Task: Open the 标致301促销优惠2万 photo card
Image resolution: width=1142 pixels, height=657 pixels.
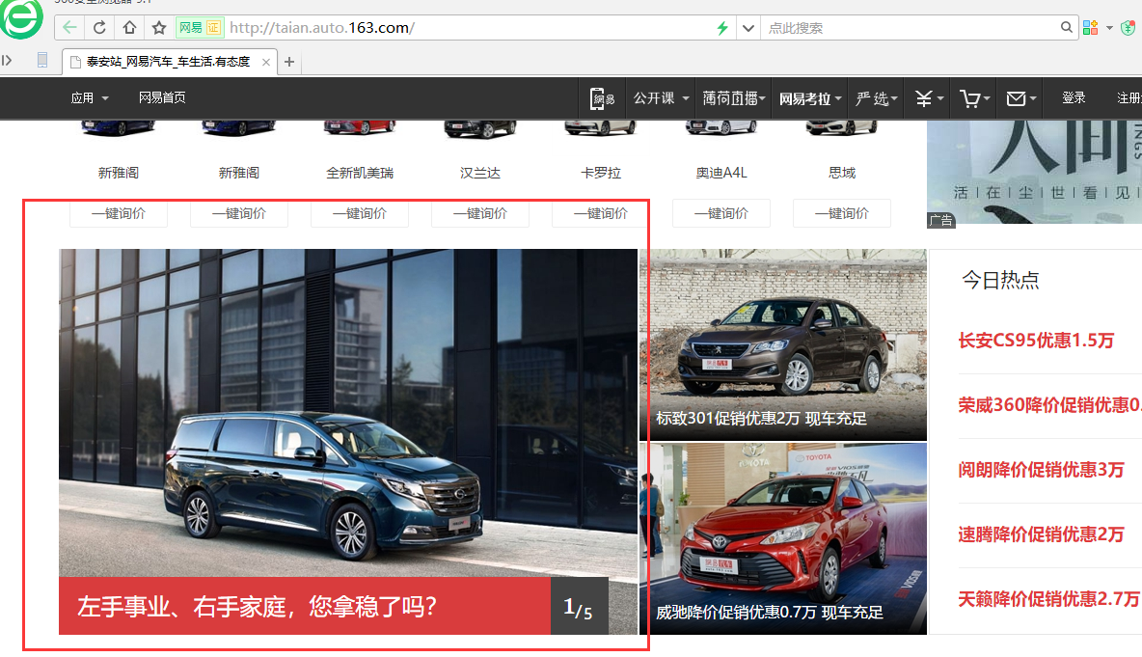Action: click(783, 344)
